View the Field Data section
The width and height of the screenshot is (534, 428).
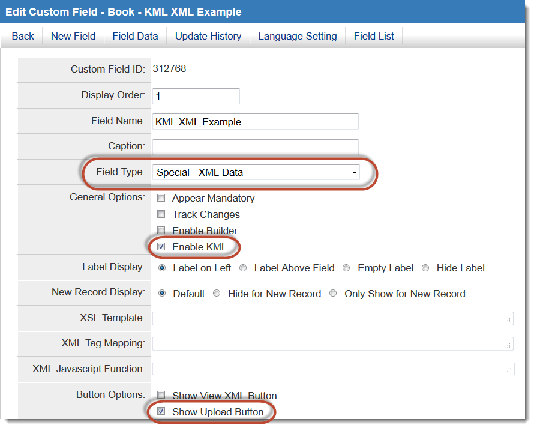(x=135, y=36)
